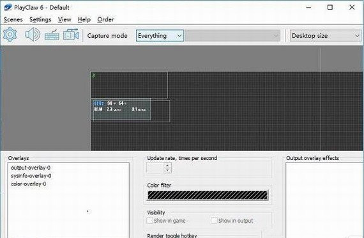The height and width of the screenshot is (238, 364).
Task: Click the speaker audio settings icon
Action: point(33,35)
